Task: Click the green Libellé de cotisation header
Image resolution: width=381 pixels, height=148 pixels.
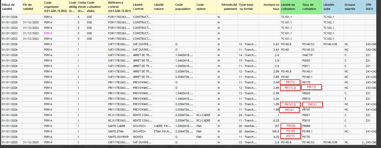Action: pyautogui.click(x=291, y=7)
